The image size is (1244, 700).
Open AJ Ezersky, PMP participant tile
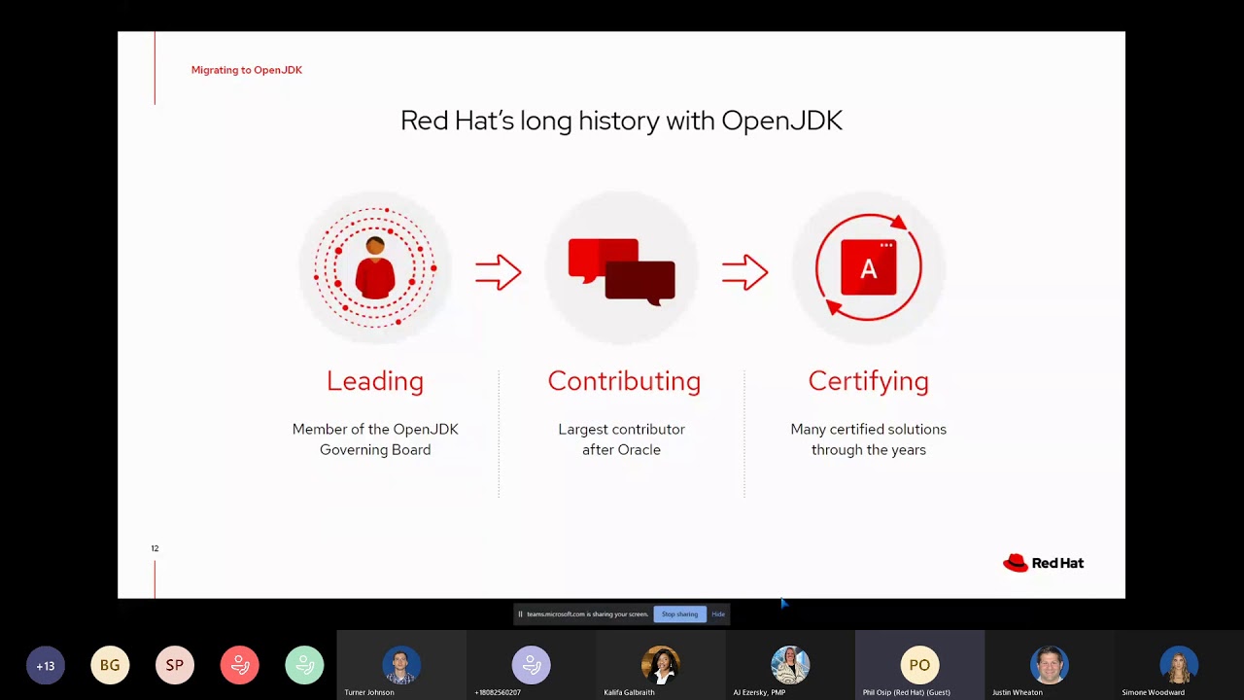tap(790, 665)
